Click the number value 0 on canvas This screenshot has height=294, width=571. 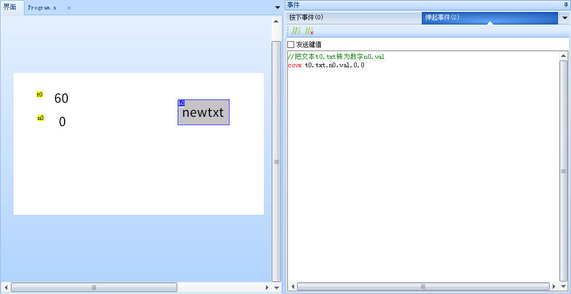point(62,122)
